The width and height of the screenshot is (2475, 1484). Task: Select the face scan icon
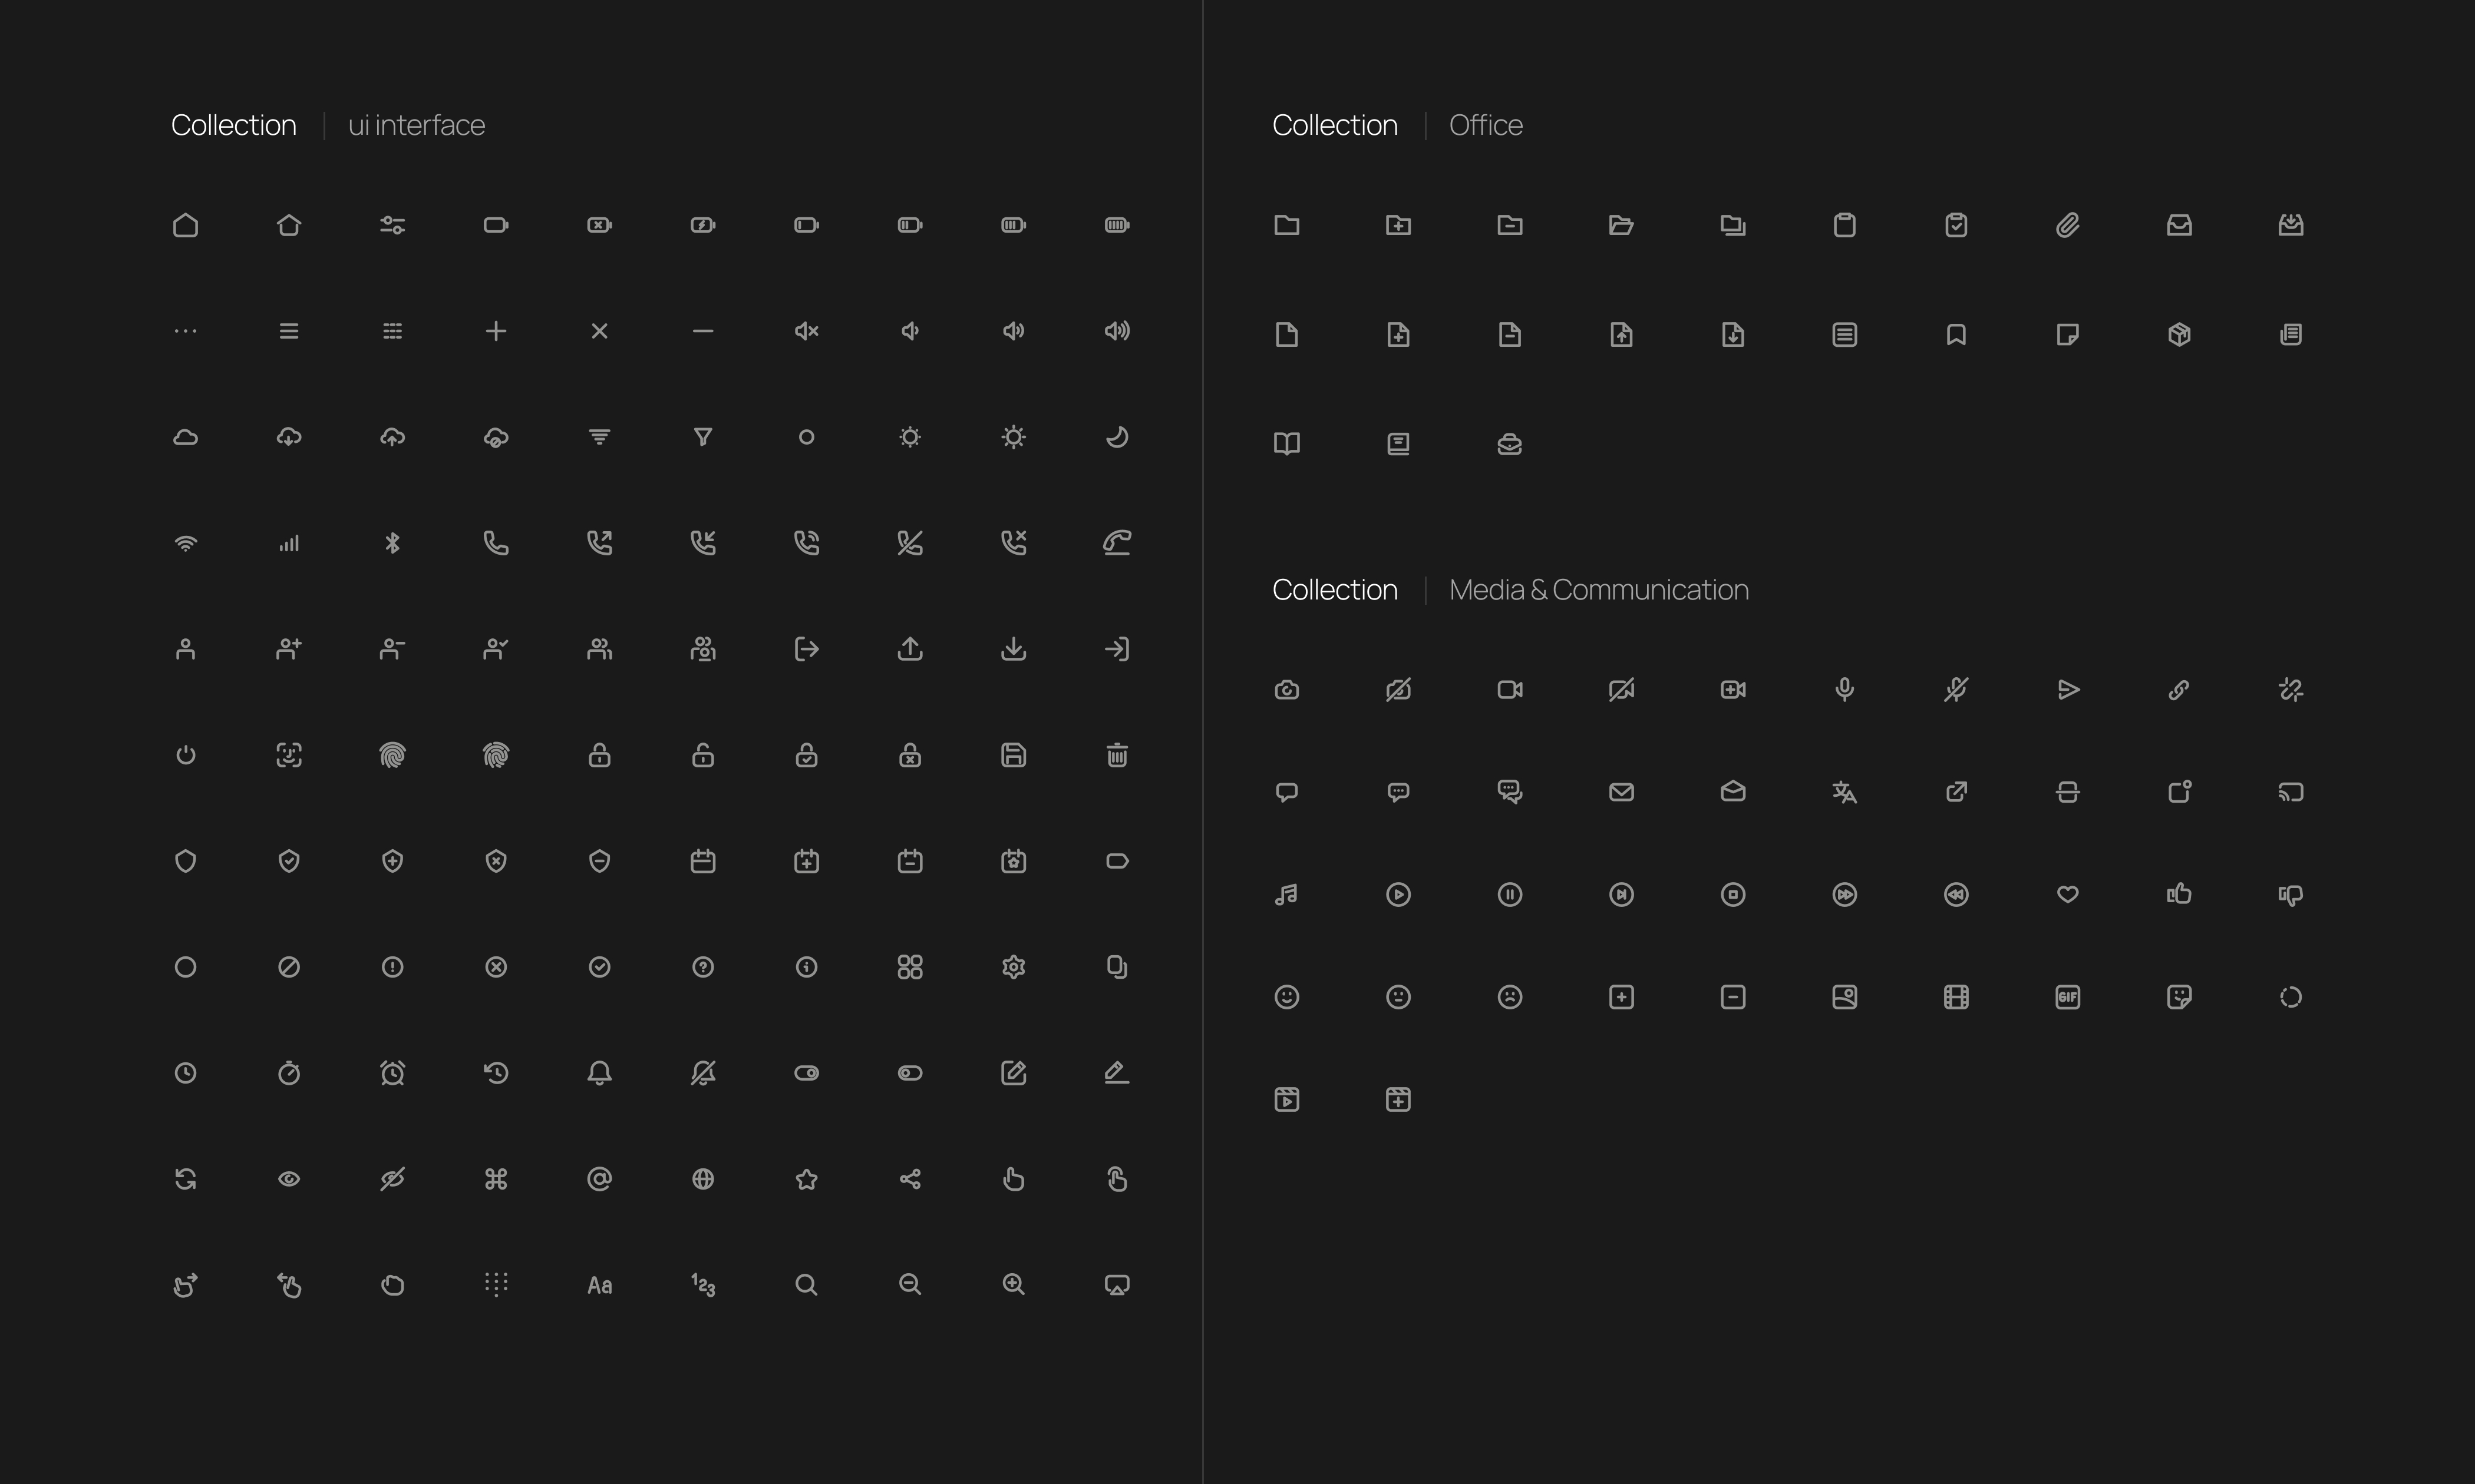pos(288,755)
